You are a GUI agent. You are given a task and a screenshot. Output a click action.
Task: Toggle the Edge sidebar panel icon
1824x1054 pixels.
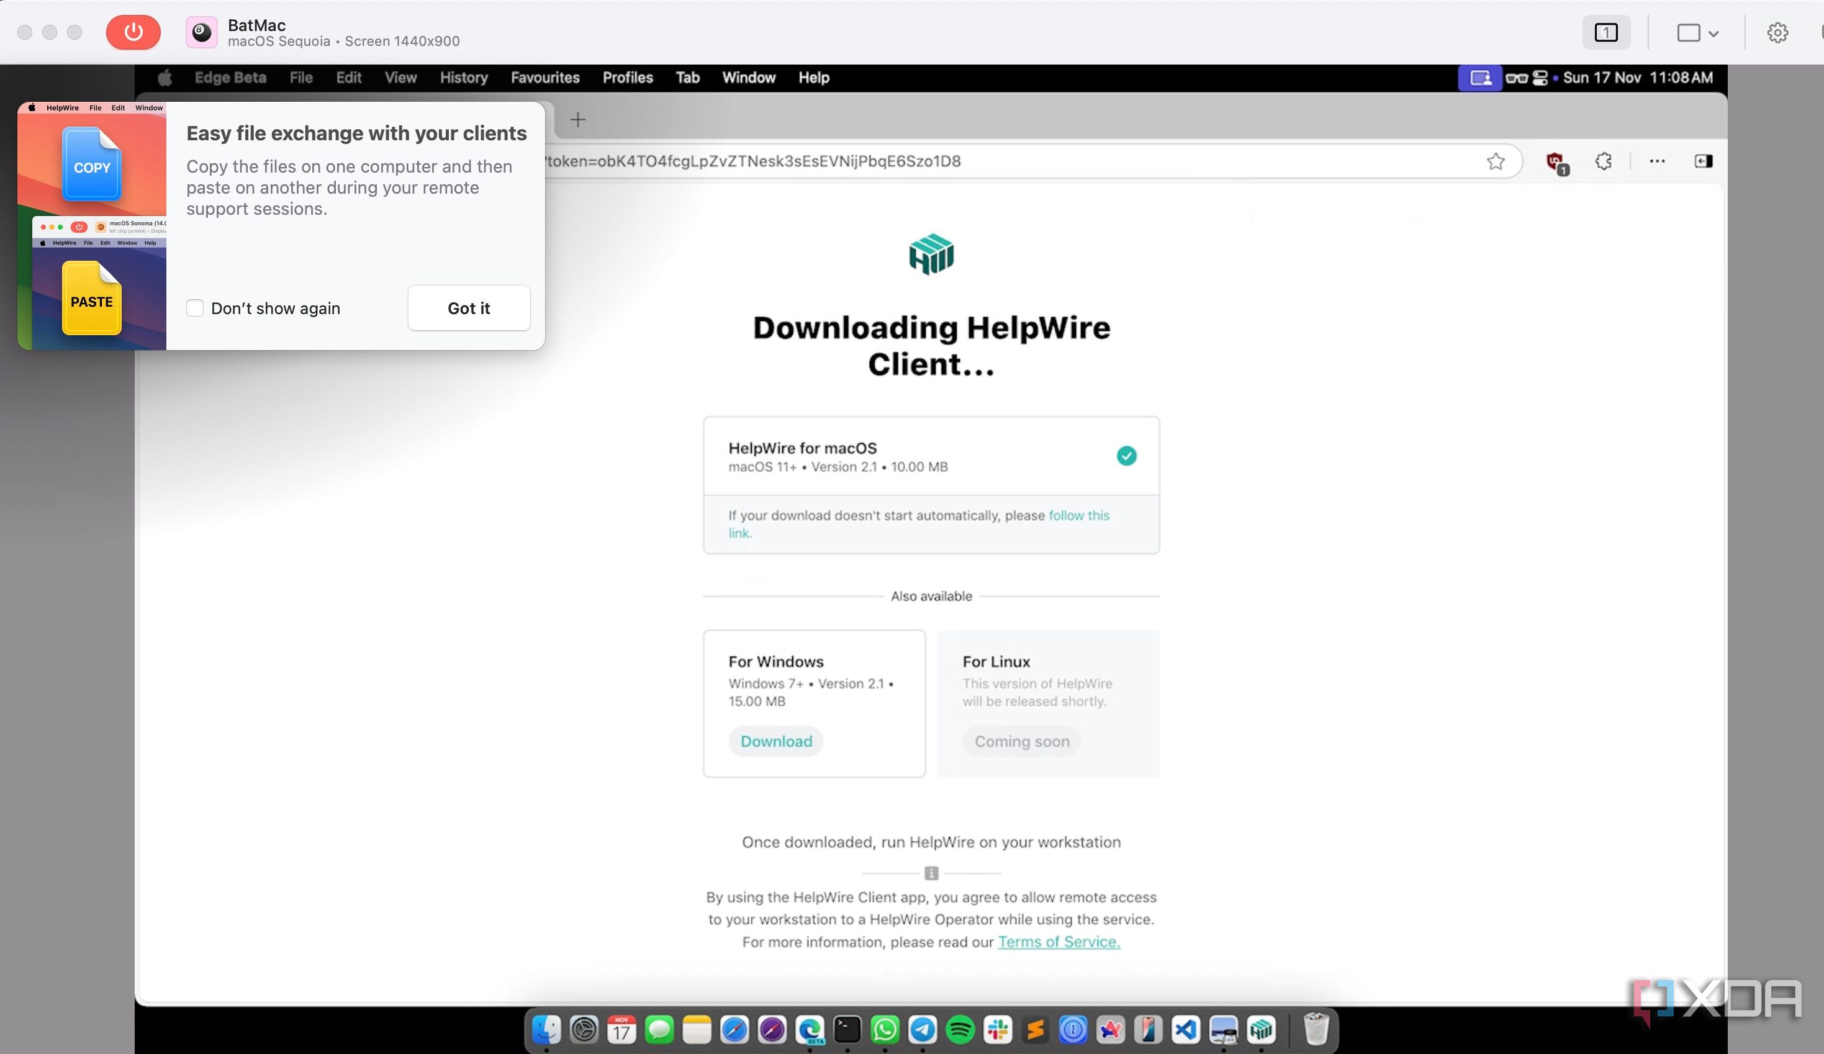1703,161
